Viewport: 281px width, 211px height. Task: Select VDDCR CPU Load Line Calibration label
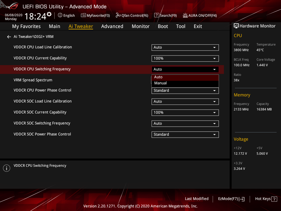(43, 47)
